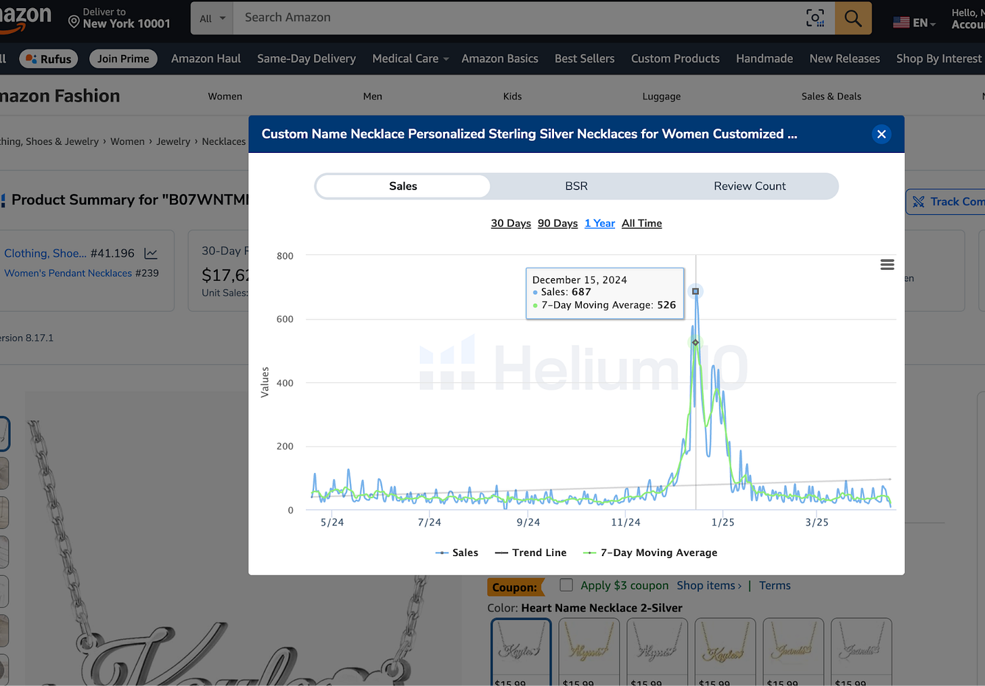Close the Helium 10 chart popup
Screen dimensions: 985x686
[881, 134]
